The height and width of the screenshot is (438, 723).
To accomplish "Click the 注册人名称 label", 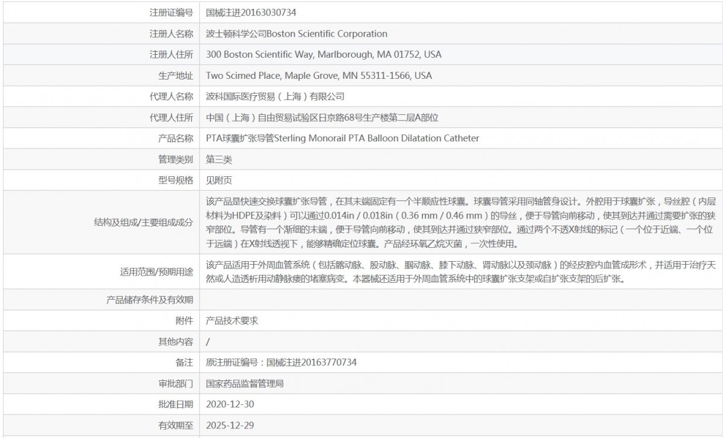I will (x=171, y=33).
